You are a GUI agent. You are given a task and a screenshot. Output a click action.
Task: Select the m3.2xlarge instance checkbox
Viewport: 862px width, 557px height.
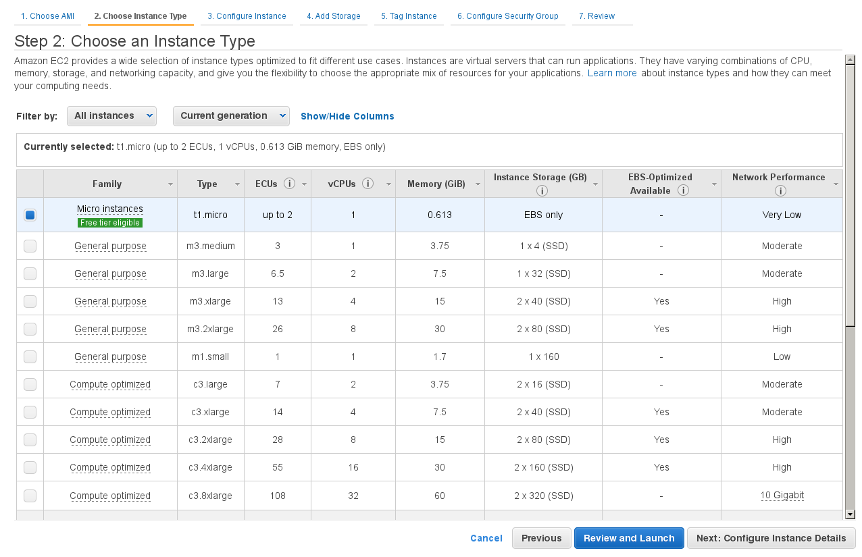click(x=30, y=329)
